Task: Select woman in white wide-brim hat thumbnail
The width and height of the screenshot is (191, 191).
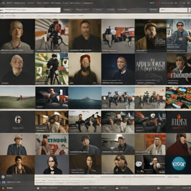Action: pos(52,122)
